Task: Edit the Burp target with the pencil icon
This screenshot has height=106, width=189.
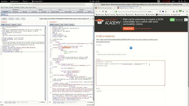Action: click(91, 19)
